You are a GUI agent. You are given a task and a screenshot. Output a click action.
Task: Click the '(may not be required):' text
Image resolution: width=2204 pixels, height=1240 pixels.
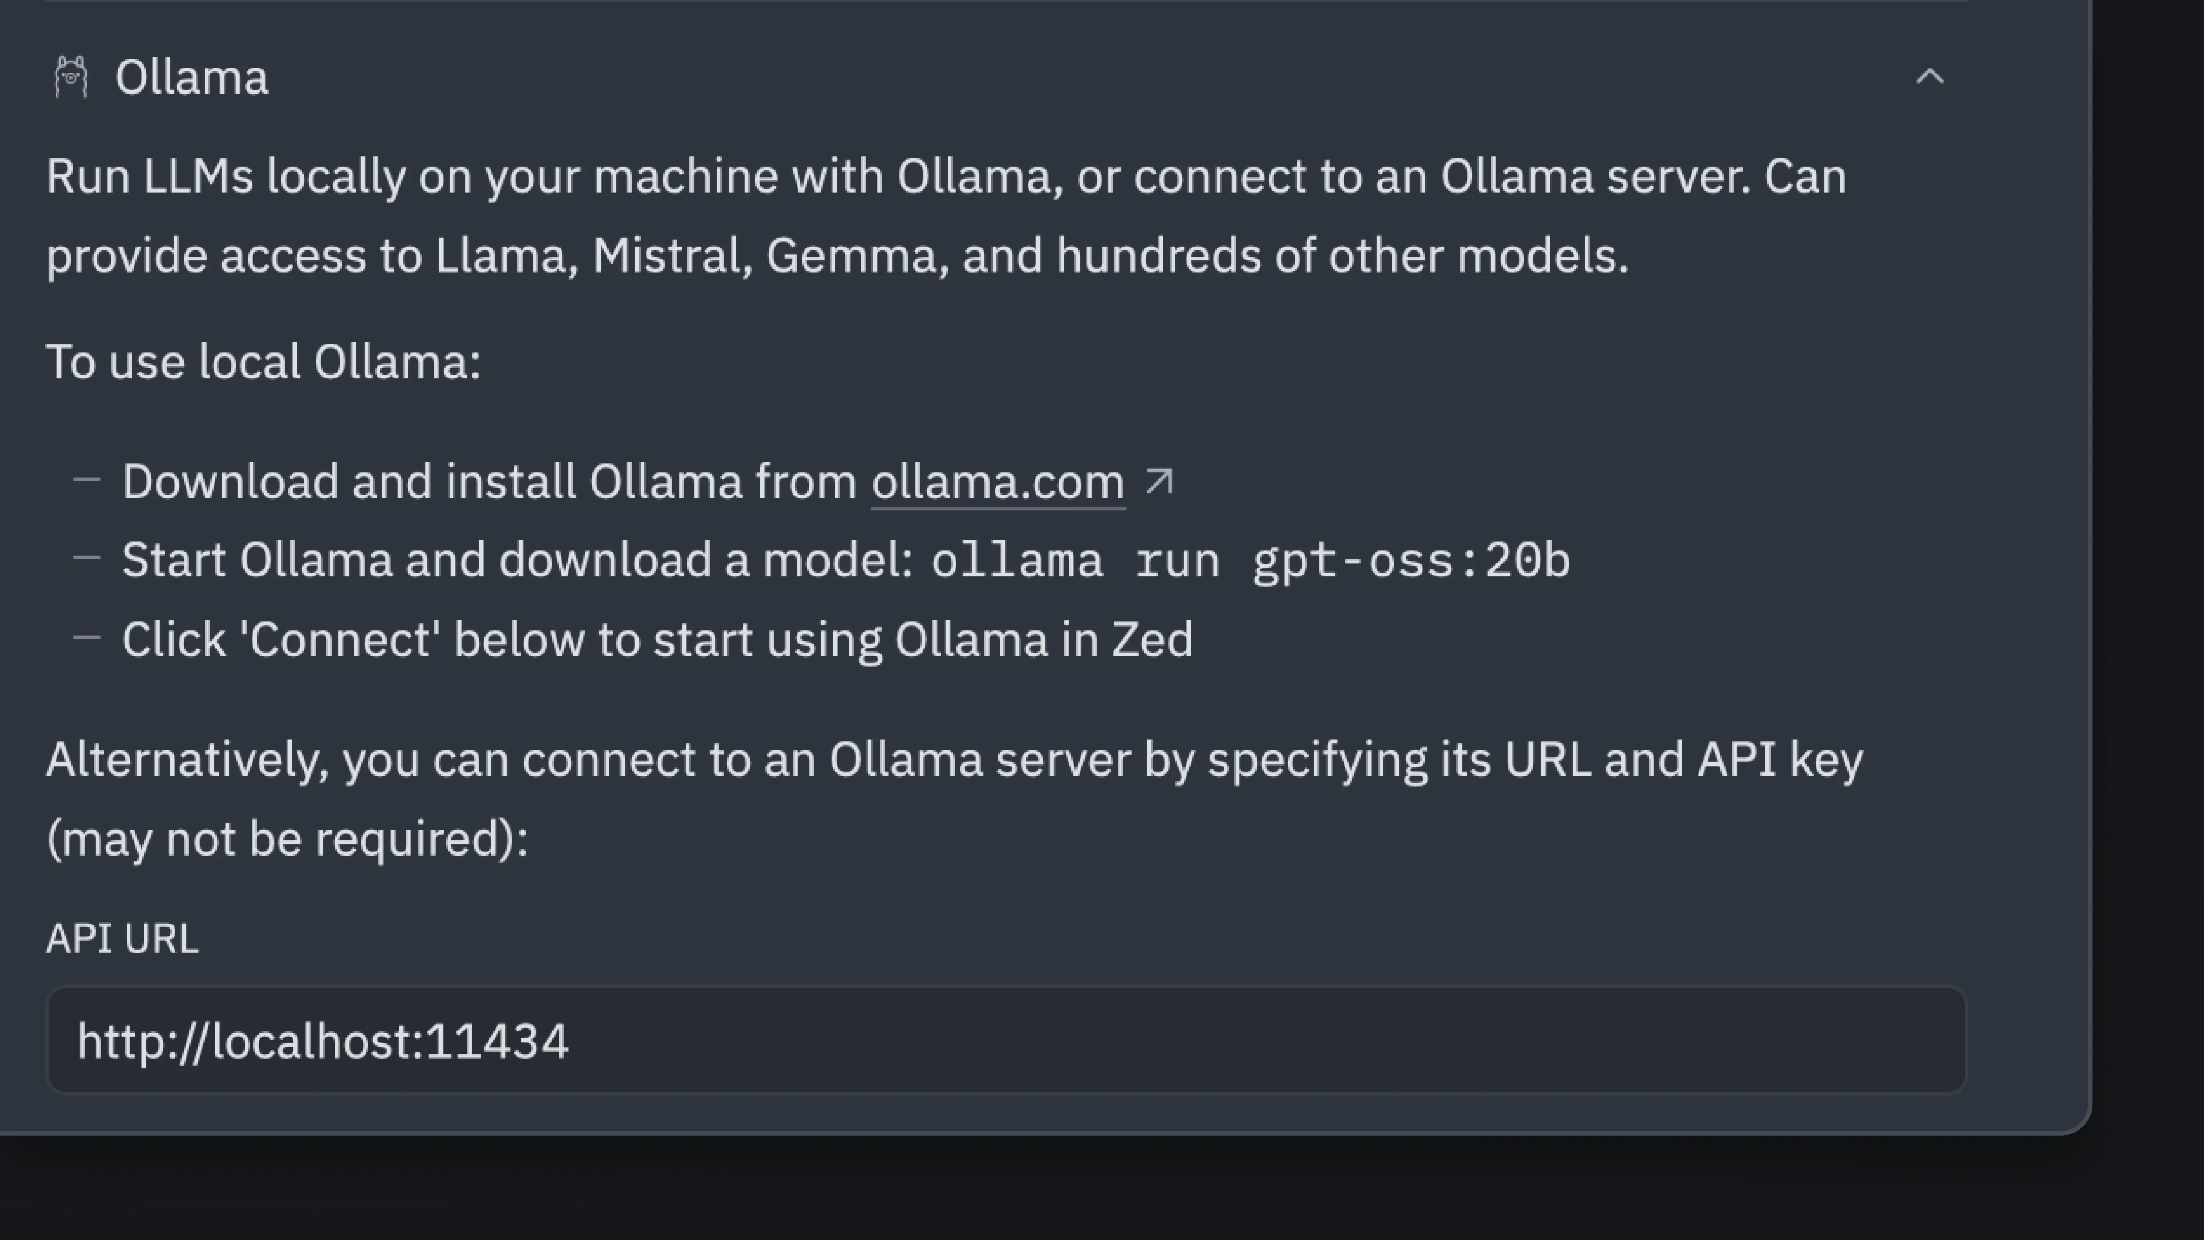287,839
